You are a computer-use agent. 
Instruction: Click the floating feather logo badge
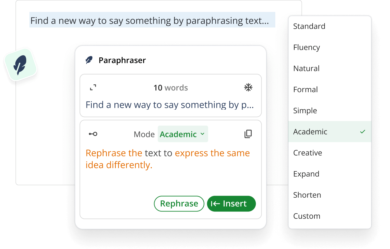tap(20, 65)
